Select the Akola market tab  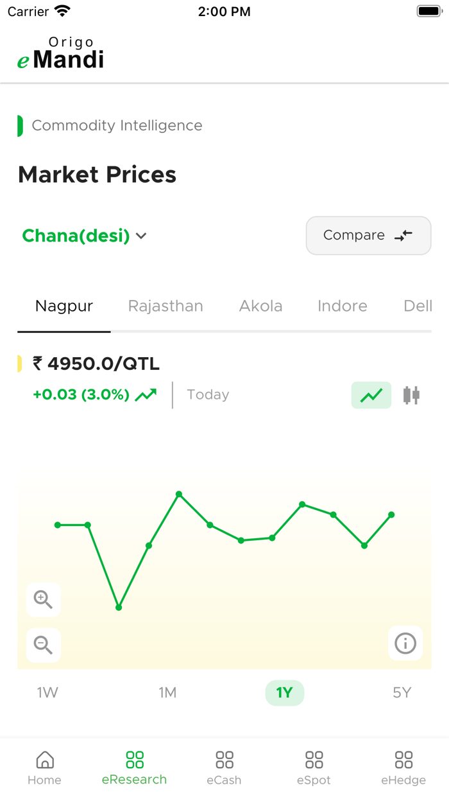click(260, 306)
